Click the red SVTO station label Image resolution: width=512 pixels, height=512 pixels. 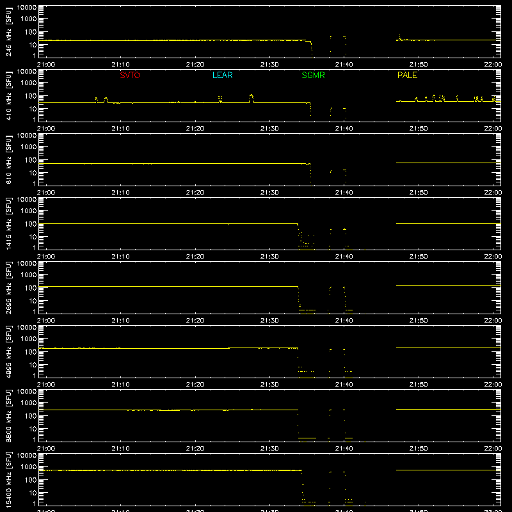(130, 75)
